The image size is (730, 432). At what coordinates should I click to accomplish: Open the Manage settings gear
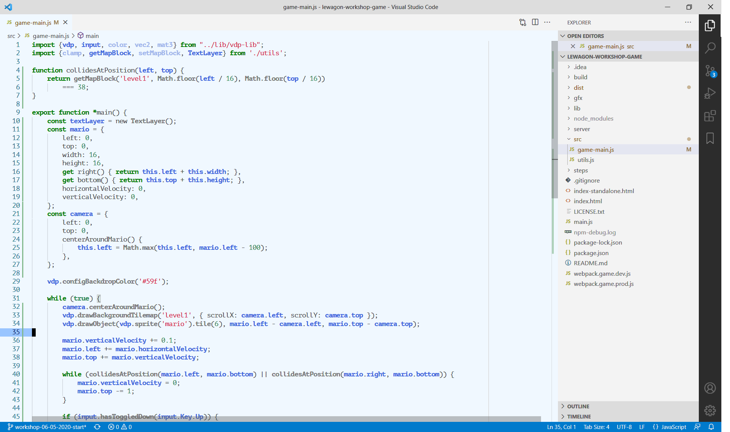[x=710, y=411]
